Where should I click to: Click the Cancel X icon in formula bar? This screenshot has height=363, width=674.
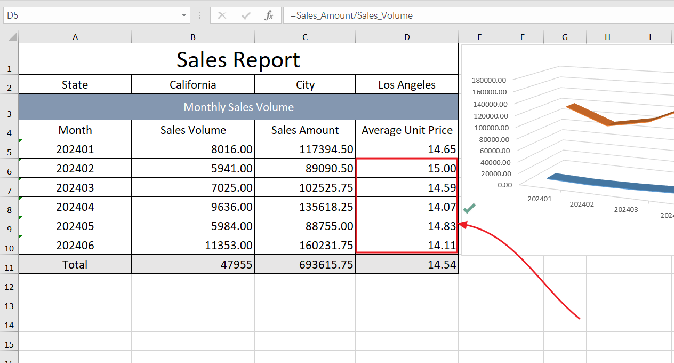pyautogui.click(x=222, y=15)
